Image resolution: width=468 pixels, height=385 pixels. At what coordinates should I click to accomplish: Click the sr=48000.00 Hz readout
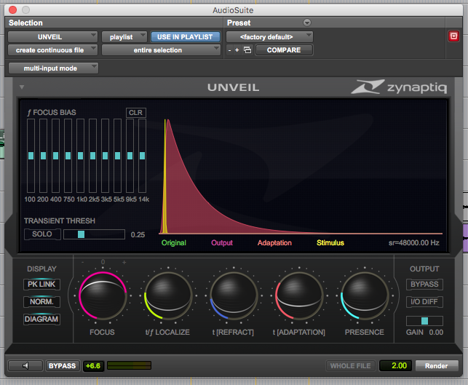[x=413, y=242]
